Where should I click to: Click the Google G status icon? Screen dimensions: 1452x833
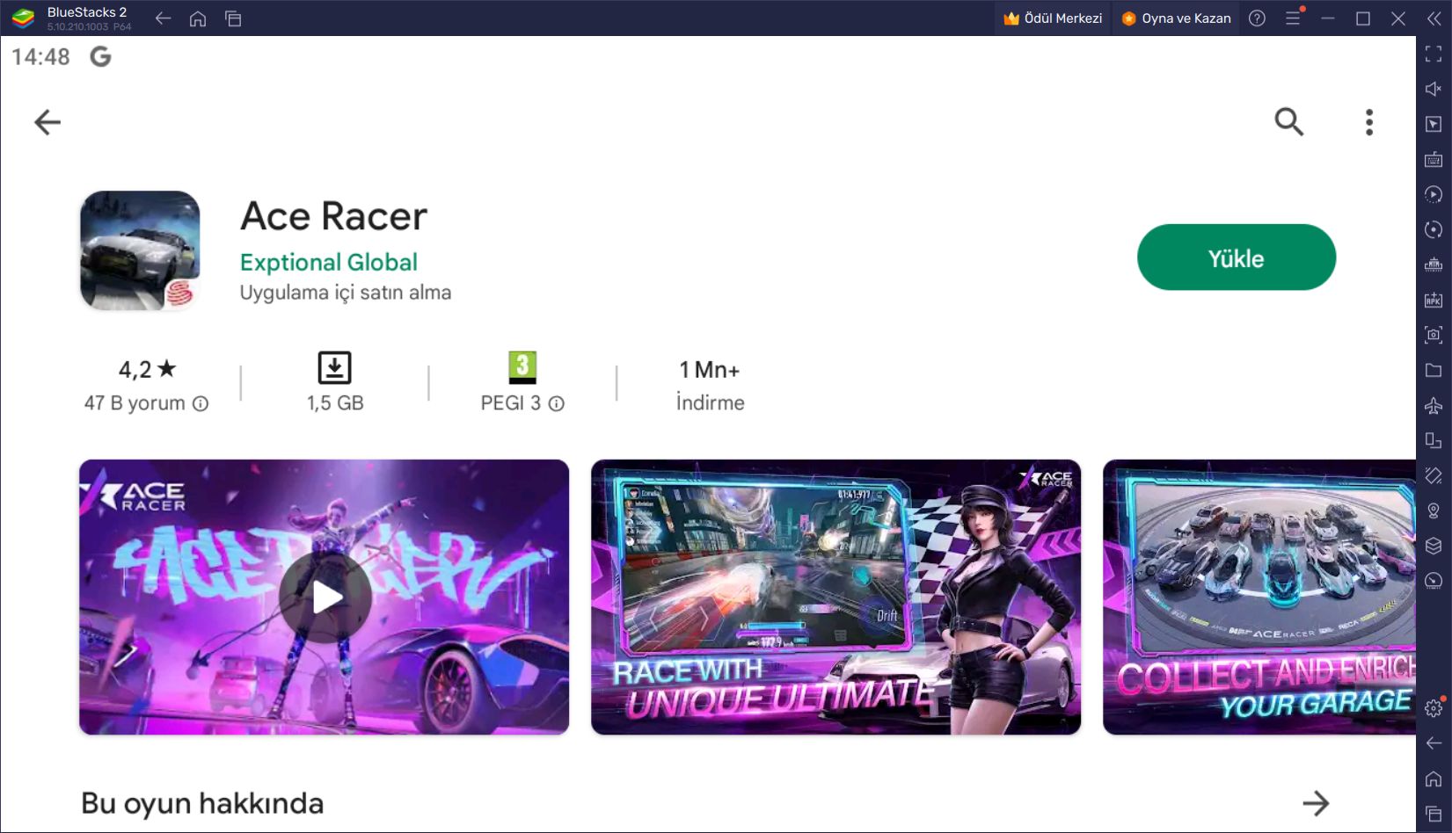coord(101,57)
